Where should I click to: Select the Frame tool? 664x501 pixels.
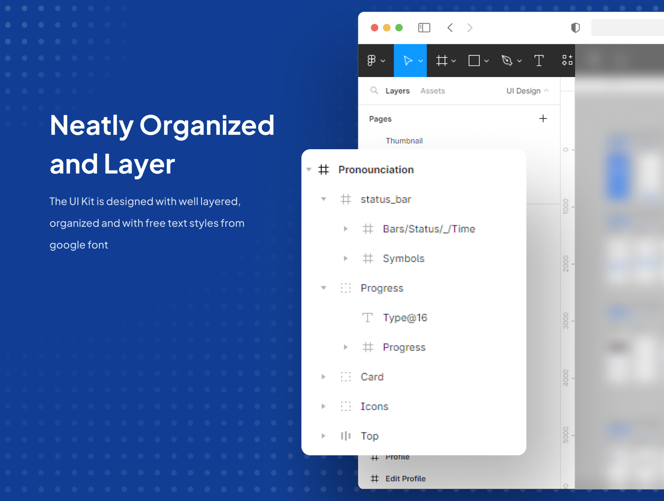pyautogui.click(x=442, y=61)
